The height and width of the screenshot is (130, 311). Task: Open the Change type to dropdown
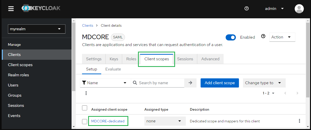pyautogui.click(x=264, y=83)
